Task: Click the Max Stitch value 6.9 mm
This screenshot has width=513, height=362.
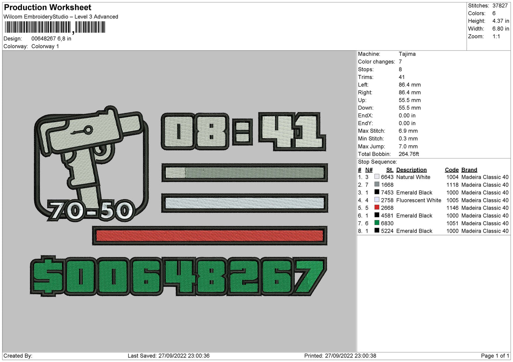Action: (408, 131)
